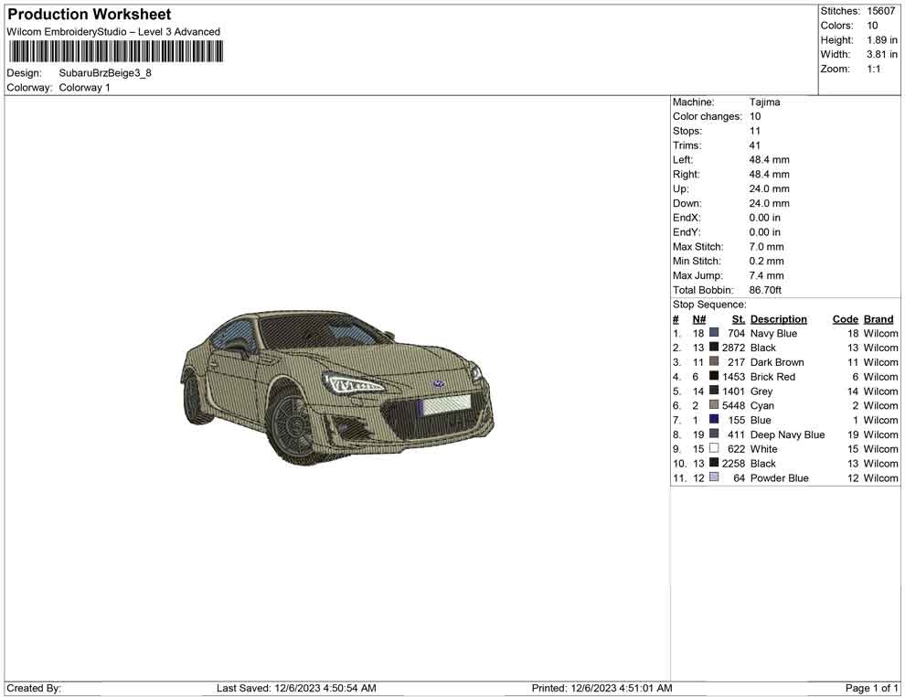Click the Production Worksheet title
This screenshot has width=905, height=697.
click(x=89, y=15)
